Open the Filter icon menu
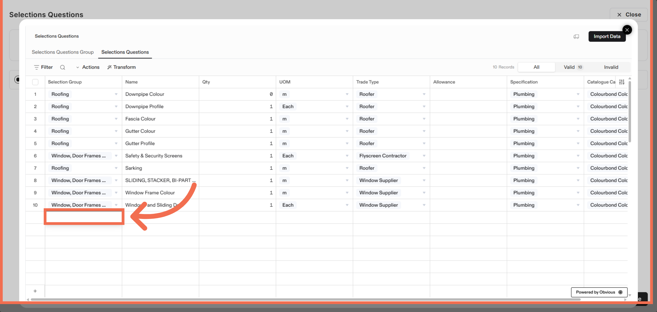 [36, 67]
